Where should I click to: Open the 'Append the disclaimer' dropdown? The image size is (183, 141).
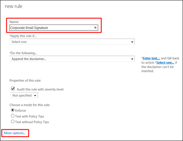pos(72,59)
